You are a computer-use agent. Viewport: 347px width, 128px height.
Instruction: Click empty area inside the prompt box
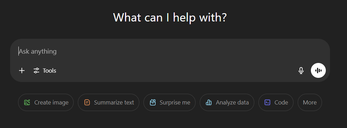pos(177,71)
